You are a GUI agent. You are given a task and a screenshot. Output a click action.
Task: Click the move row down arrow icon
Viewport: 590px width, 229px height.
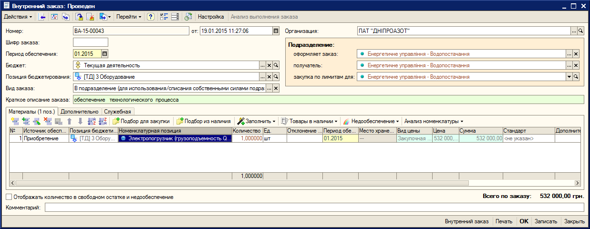pos(80,121)
